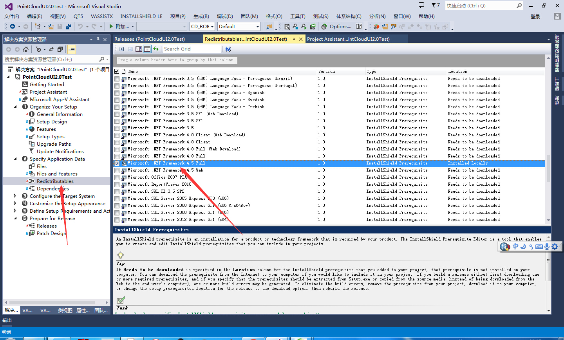Open Files and Features tree item
This screenshot has width=564, height=340.
(57, 174)
